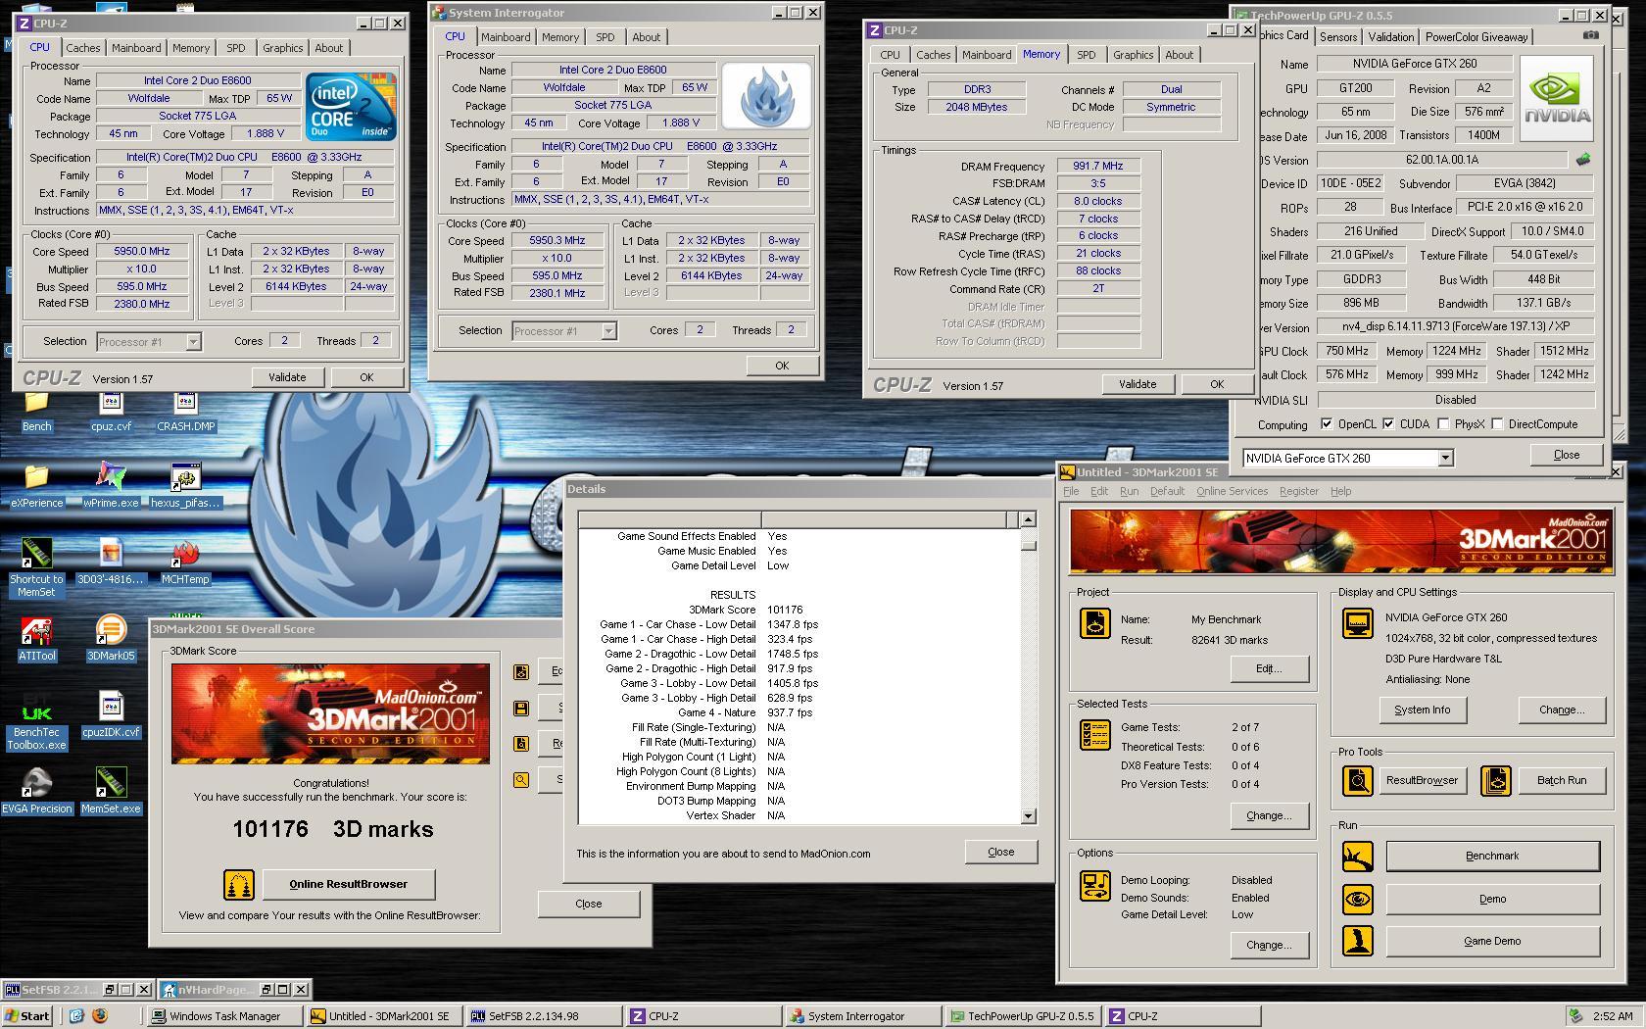Launch BenchTec Toolbox.exe icon
The height and width of the screenshot is (1029, 1646).
(36, 721)
